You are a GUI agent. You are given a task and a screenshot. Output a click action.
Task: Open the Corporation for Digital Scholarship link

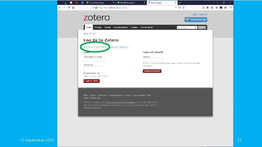120,102
